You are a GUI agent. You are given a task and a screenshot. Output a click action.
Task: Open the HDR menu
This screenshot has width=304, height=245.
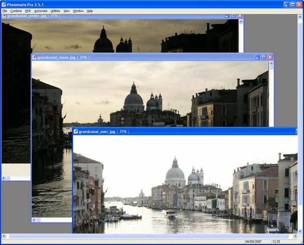click(x=28, y=11)
